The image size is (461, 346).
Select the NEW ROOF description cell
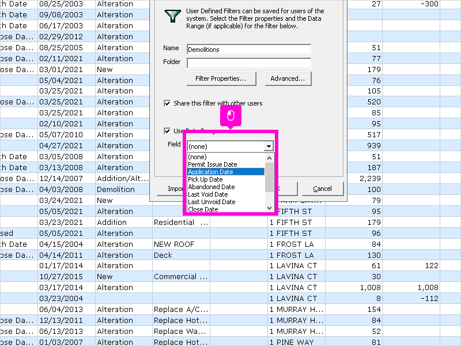(181, 244)
